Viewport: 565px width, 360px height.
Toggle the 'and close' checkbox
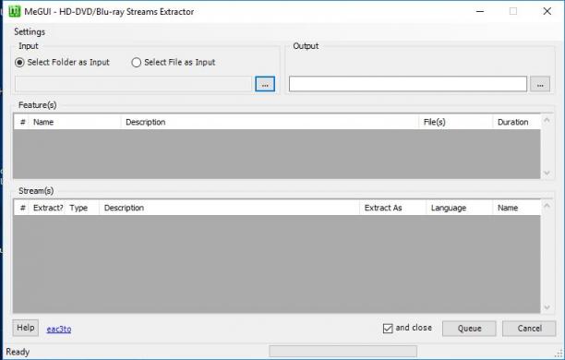point(388,329)
